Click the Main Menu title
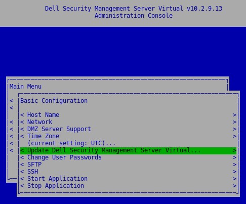 click(25, 87)
